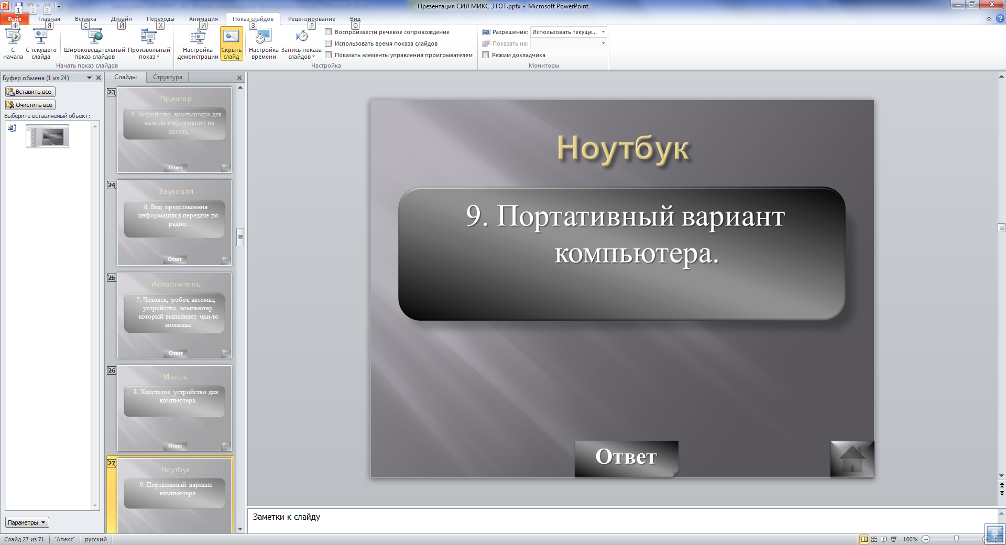Open Произвольный показ menu
1006x545 pixels.
coord(149,45)
